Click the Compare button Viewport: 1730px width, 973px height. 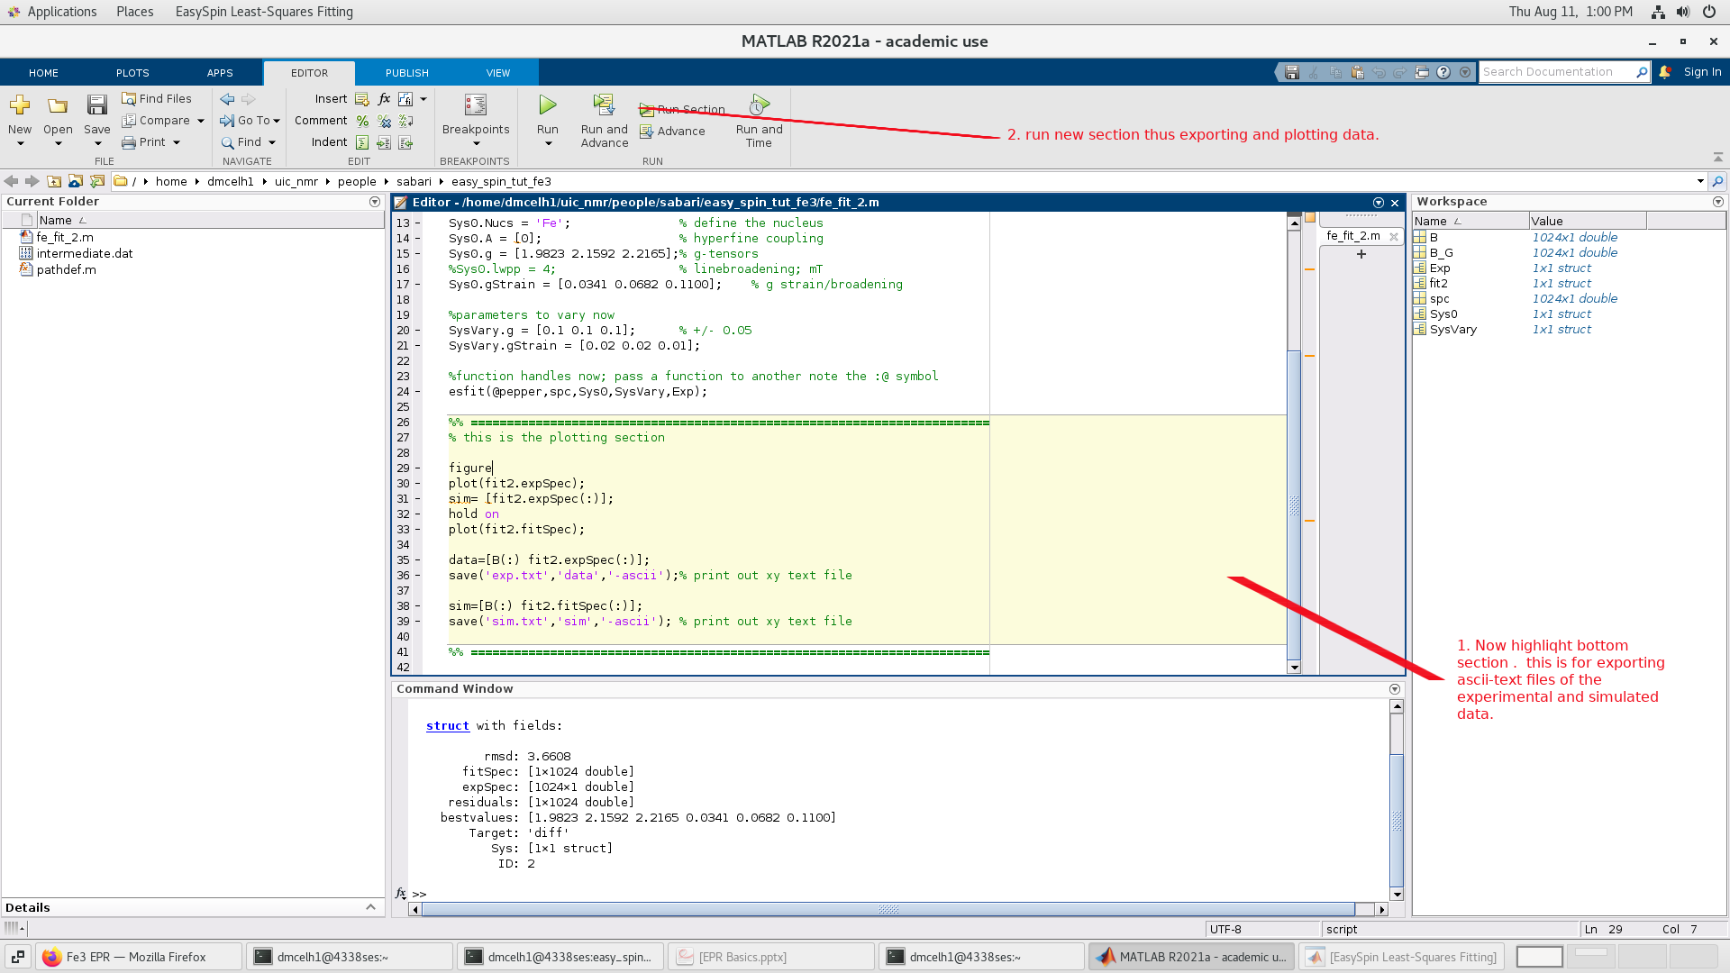(156, 120)
